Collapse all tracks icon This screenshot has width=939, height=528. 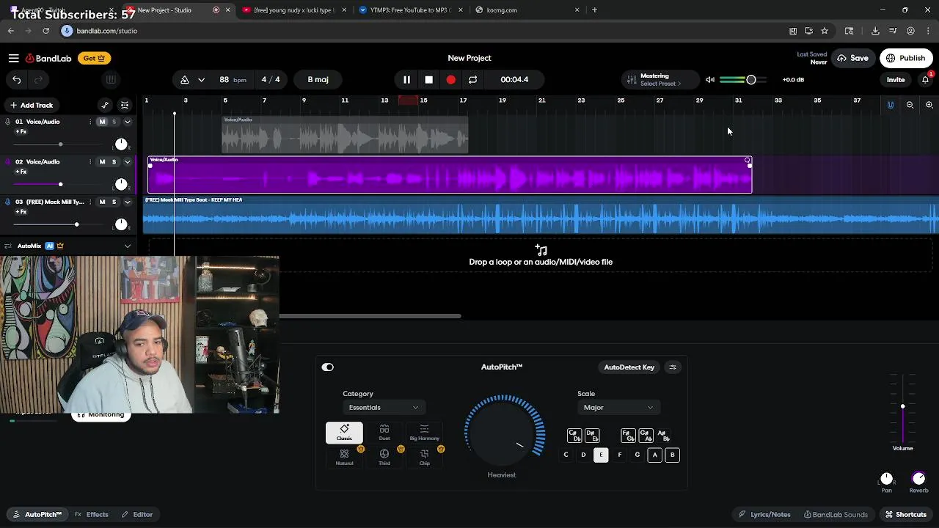pyautogui.click(x=125, y=105)
